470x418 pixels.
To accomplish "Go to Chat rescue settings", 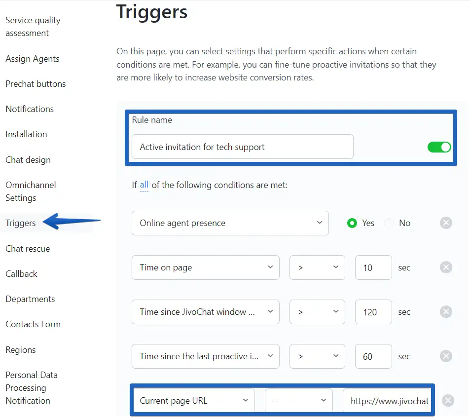I will [28, 249].
